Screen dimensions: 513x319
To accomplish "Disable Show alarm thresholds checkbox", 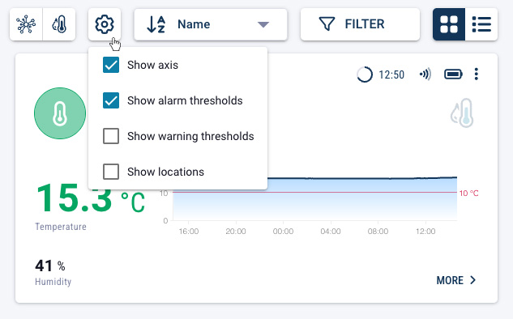I will coord(111,100).
